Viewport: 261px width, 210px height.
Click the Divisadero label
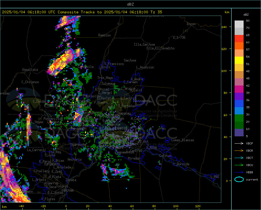142,101
